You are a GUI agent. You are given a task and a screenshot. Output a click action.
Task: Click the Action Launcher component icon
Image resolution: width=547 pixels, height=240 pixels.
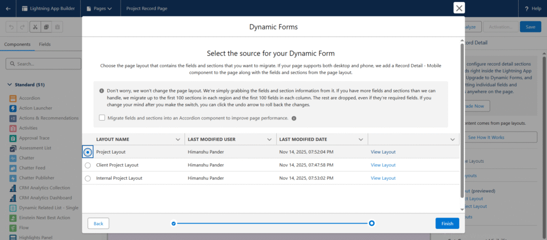coord(13,108)
